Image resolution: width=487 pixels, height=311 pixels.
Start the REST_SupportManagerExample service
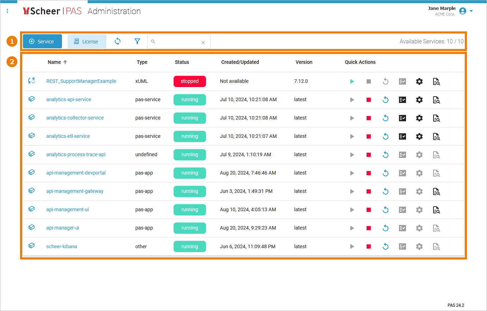click(x=352, y=81)
